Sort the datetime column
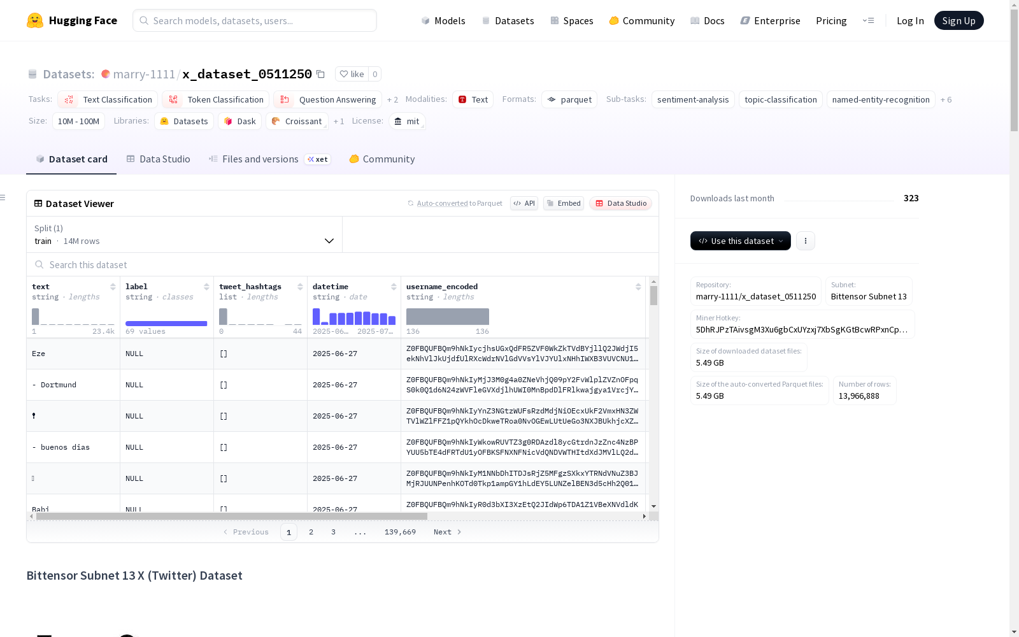Viewport: 1019px width, 637px height. [394, 287]
